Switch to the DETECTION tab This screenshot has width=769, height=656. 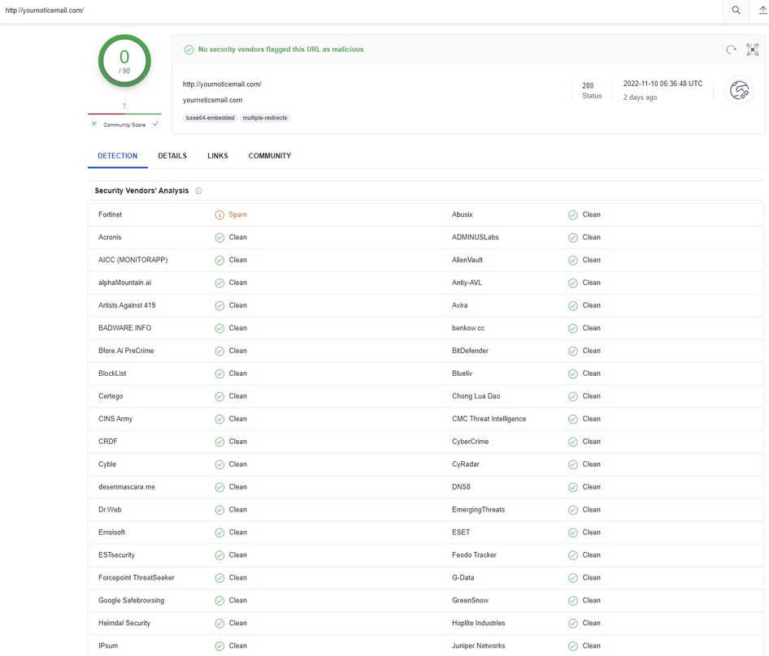click(118, 156)
